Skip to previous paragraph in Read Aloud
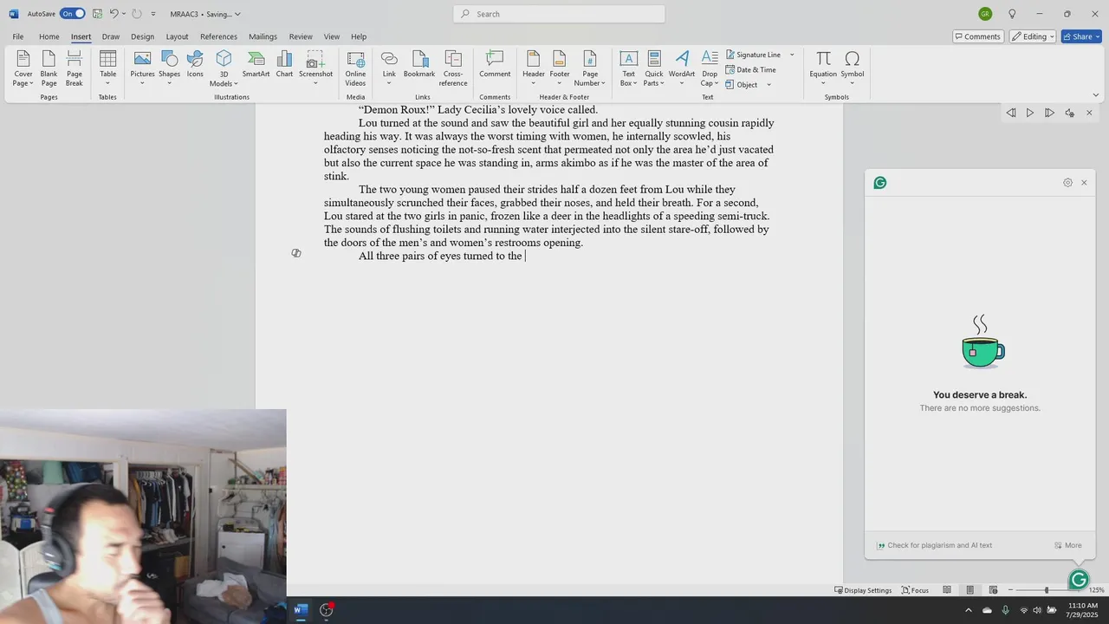Viewport: 1109px width, 624px height. coord(1010,113)
